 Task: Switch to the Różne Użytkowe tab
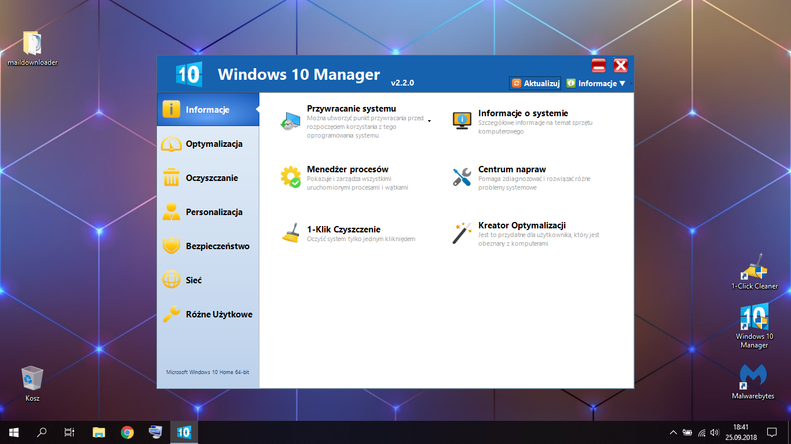(x=208, y=314)
